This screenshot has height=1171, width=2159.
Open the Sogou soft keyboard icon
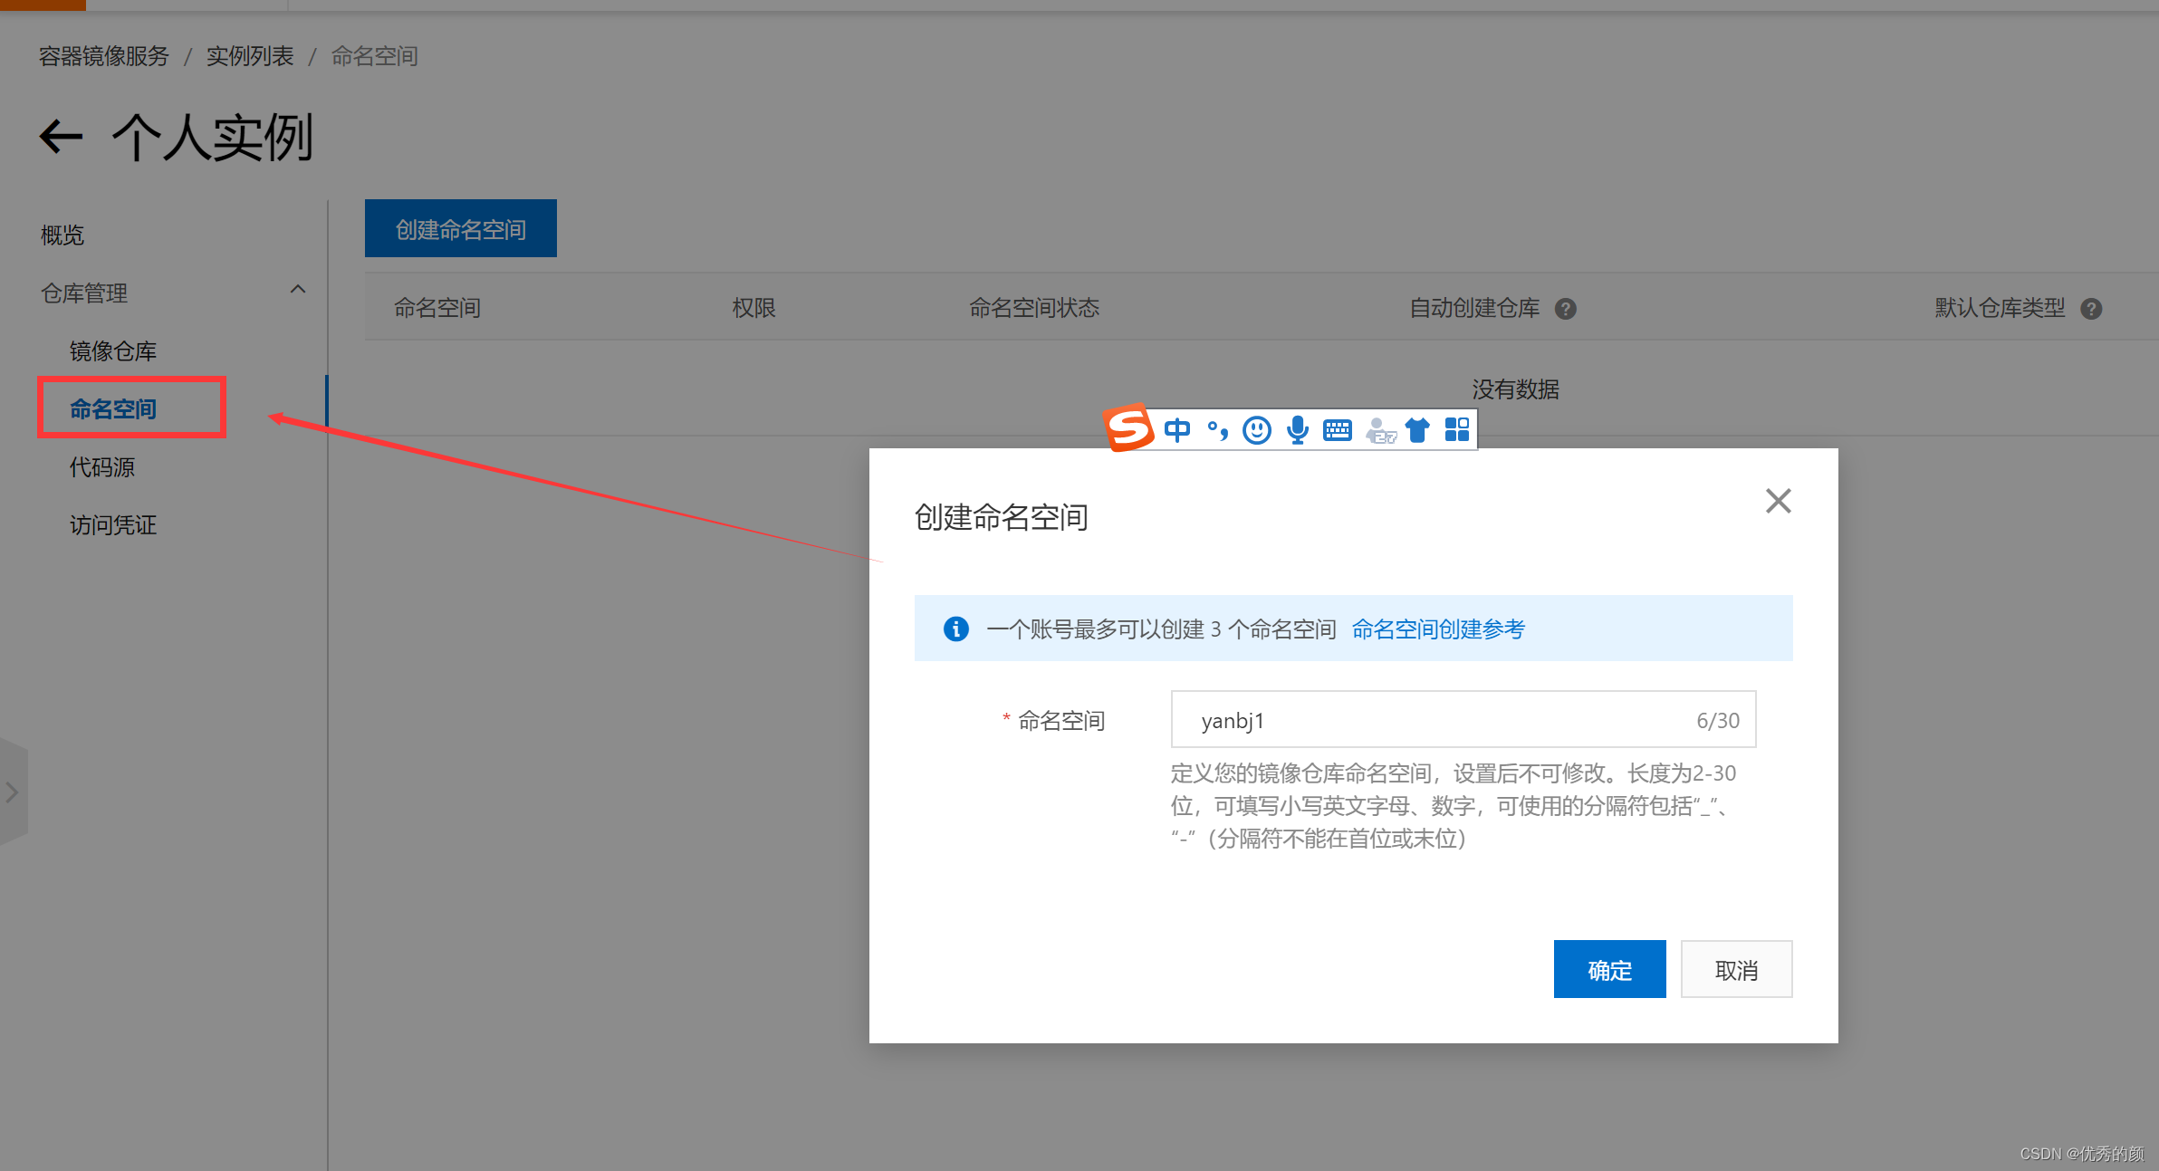pyautogui.click(x=1337, y=430)
